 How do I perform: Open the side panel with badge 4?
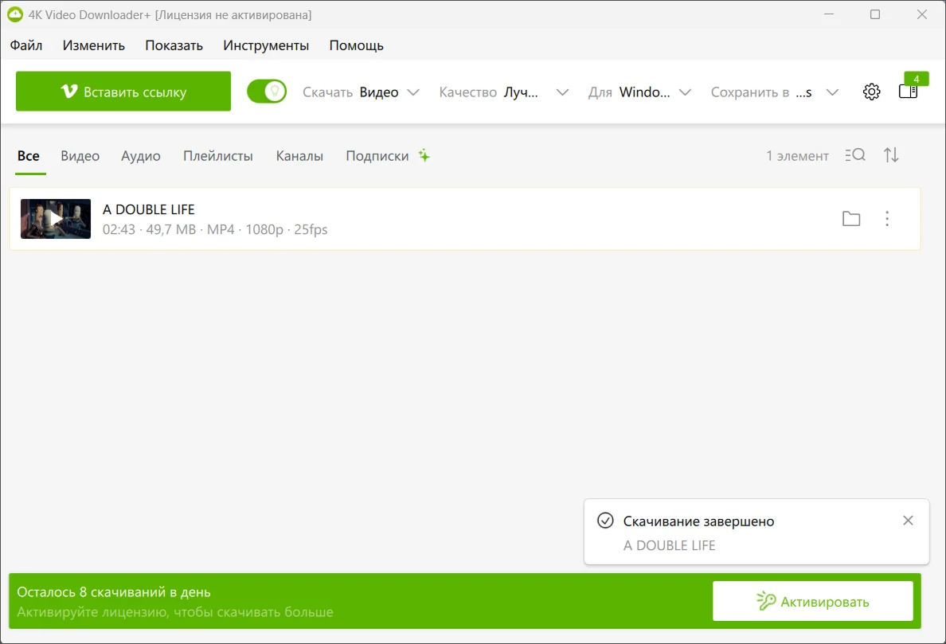pyautogui.click(x=908, y=92)
